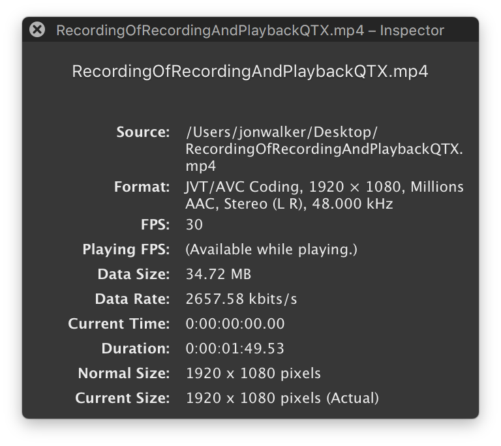
Task: Click the Playing FPS label
Action: pos(126,250)
